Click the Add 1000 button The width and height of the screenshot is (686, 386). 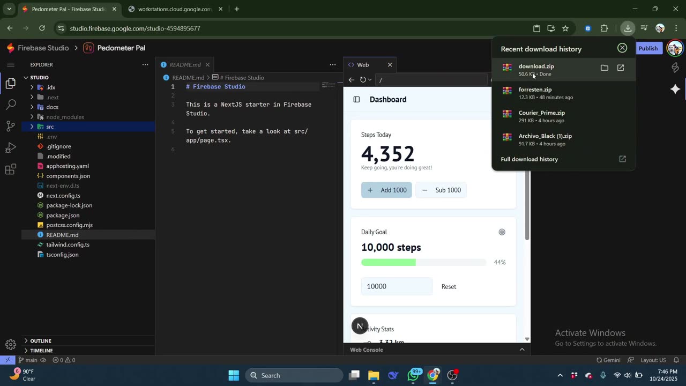(x=386, y=190)
